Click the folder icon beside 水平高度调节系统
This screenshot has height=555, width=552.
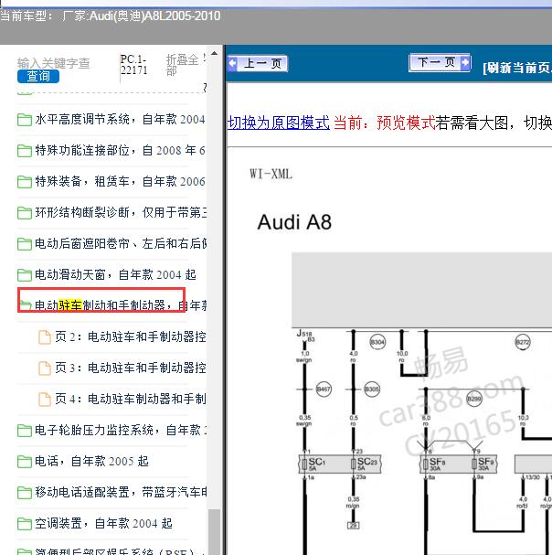(25, 120)
